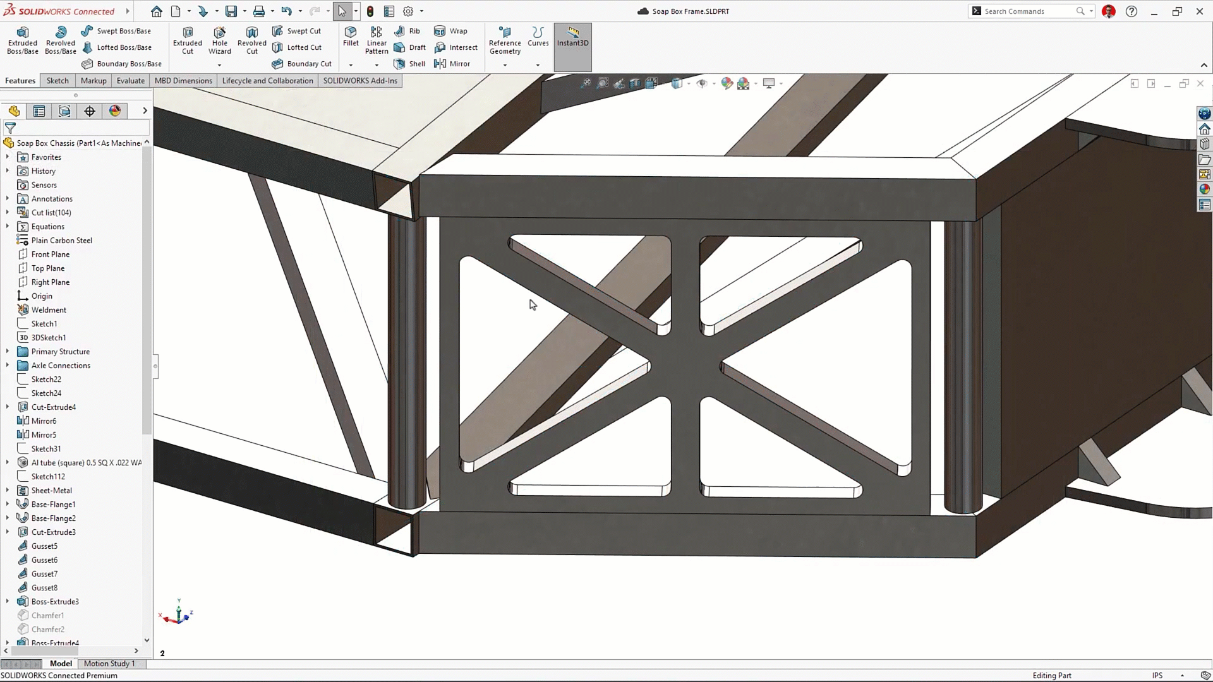Open Linear Pattern dropdown arrow
The width and height of the screenshot is (1213, 682).
pyautogui.click(x=377, y=64)
